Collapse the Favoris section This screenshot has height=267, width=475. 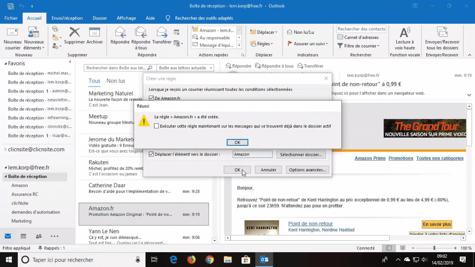(5, 63)
